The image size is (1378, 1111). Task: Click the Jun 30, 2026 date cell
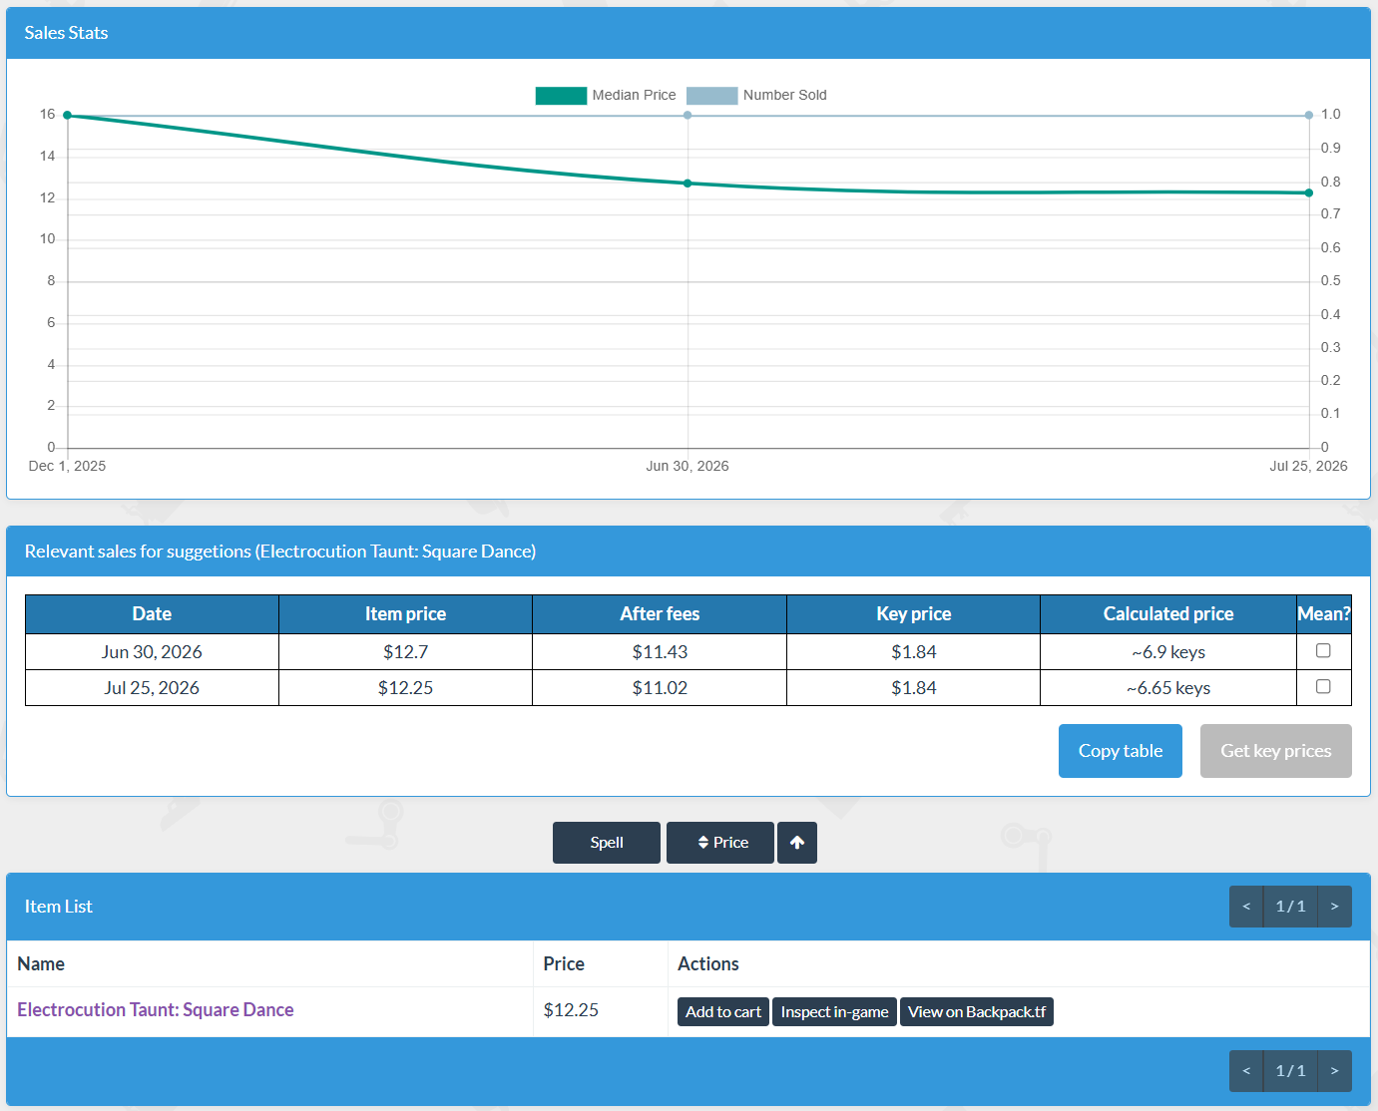click(x=152, y=652)
